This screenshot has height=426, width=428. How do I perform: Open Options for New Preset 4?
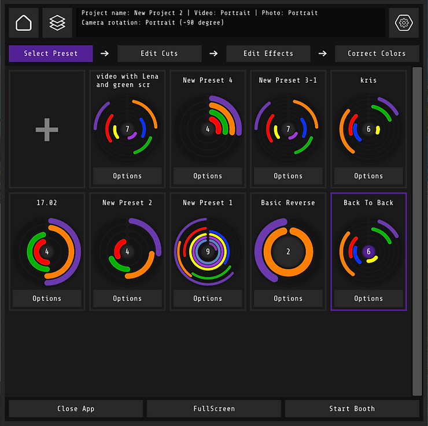click(208, 176)
